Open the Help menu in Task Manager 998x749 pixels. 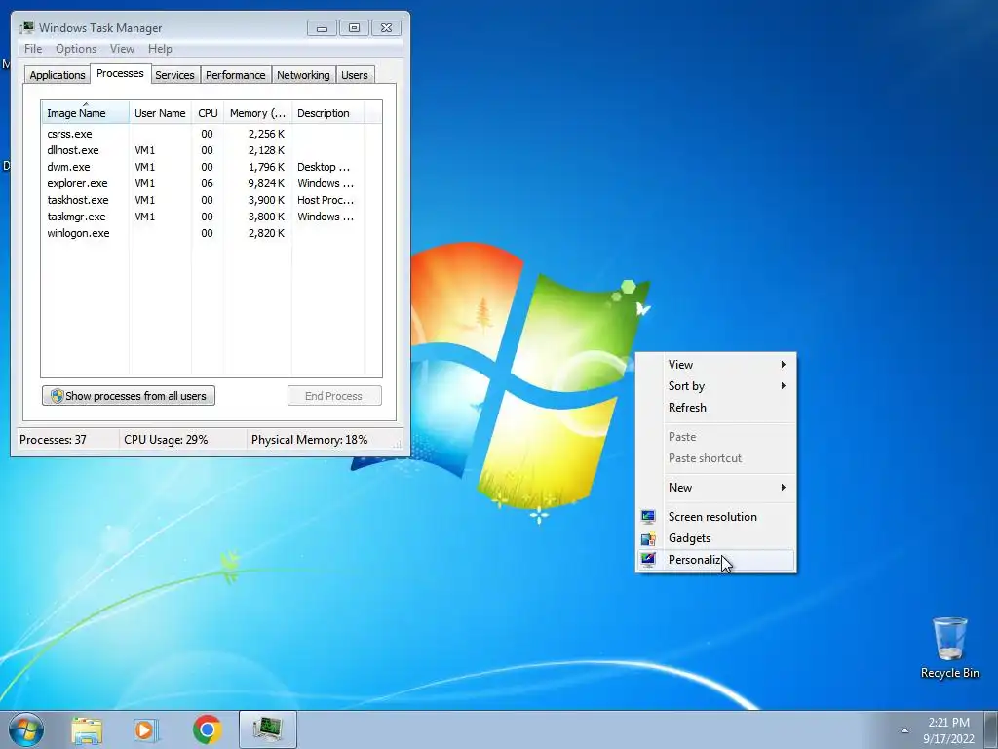pos(160,49)
